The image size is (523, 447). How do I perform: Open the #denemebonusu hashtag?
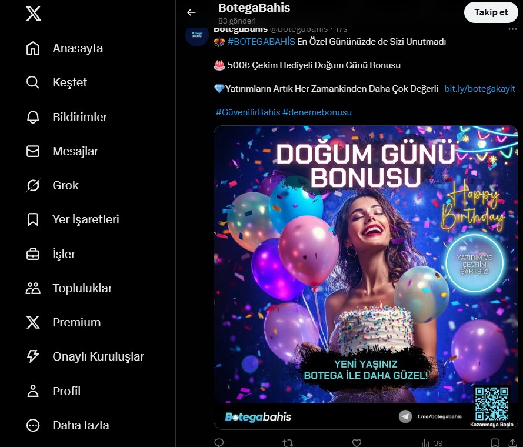pos(317,112)
